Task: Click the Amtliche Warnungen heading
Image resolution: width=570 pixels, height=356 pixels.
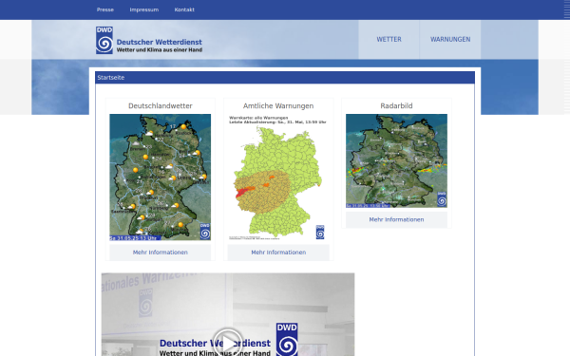Action: (278, 105)
